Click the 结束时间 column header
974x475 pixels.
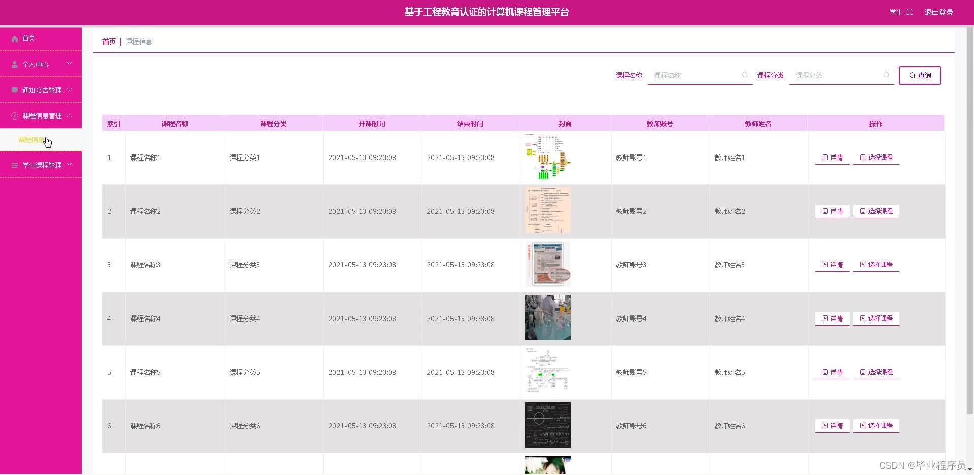pos(470,124)
